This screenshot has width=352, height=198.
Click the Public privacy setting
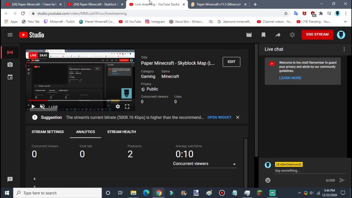pos(150,89)
